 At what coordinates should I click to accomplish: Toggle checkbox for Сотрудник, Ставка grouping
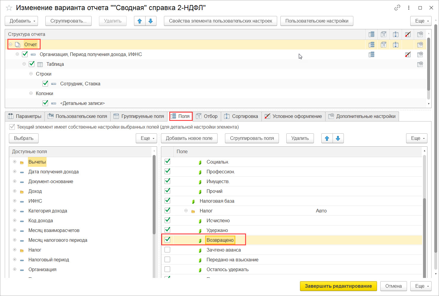point(45,84)
